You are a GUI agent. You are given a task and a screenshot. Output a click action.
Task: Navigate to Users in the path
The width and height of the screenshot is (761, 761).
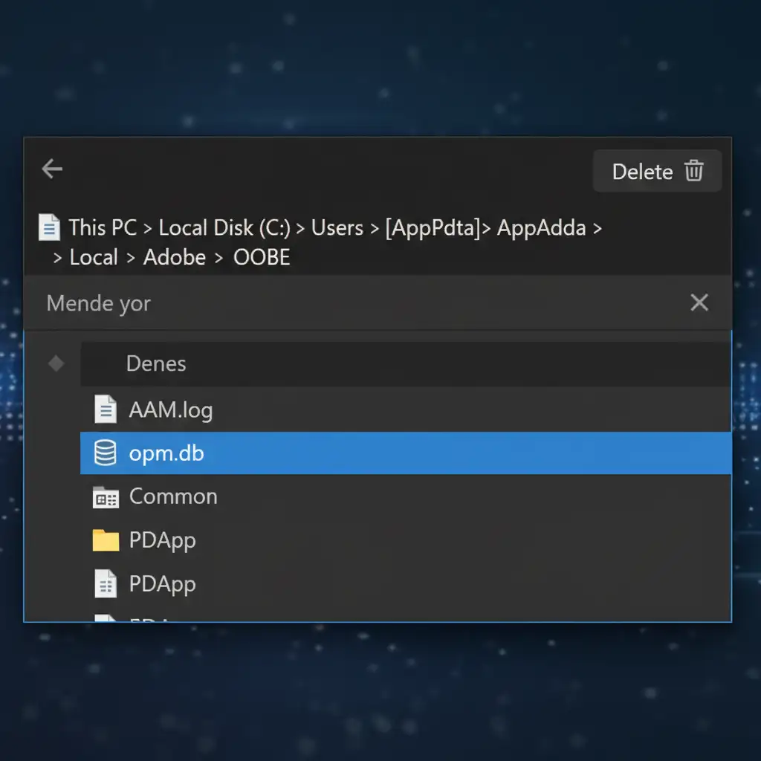[337, 227]
